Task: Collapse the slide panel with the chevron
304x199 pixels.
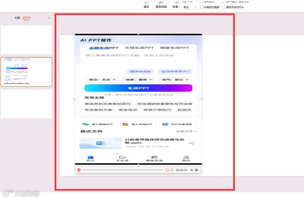Action: (x=49, y=18)
